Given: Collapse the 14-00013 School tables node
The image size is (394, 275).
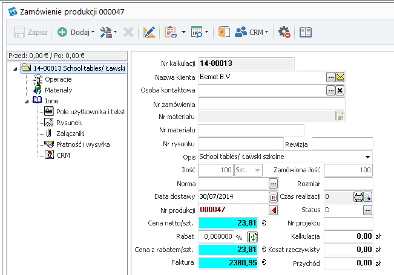Looking at the screenshot, I should 15,69.
